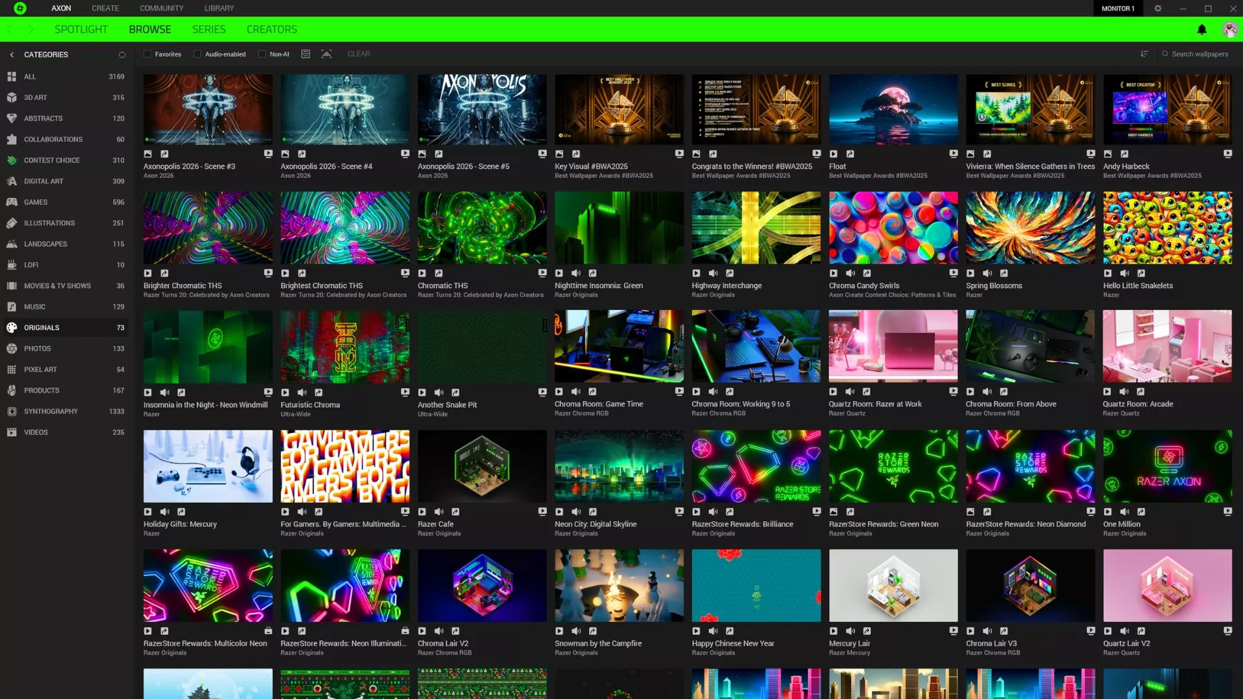This screenshot has height=699, width=1243.
Task: Select the MOVIES & TV SHOWS category
Action: [65, 286]
